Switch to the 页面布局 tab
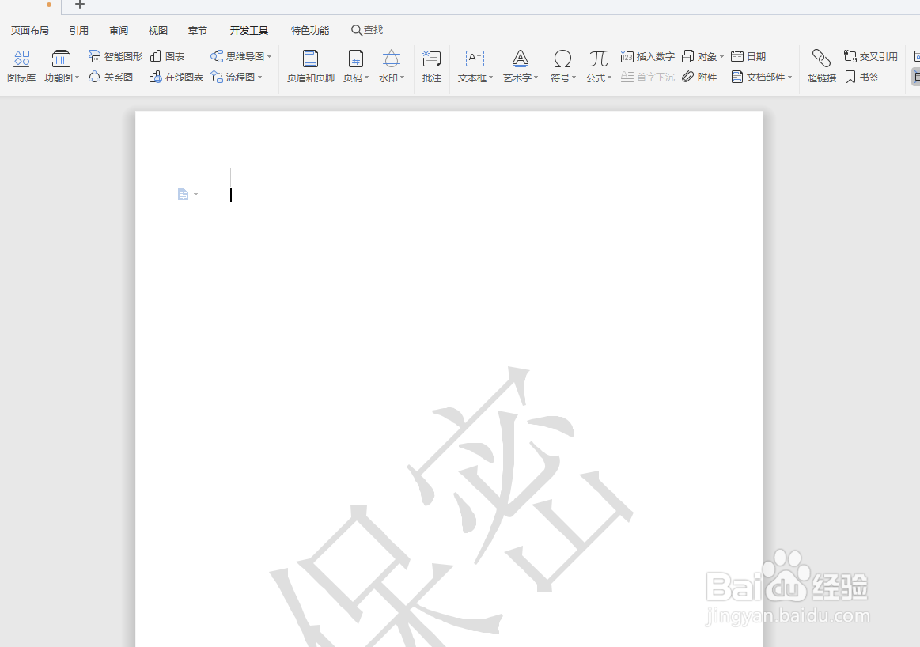Screen dimensions: 920x647 (30, 30)
